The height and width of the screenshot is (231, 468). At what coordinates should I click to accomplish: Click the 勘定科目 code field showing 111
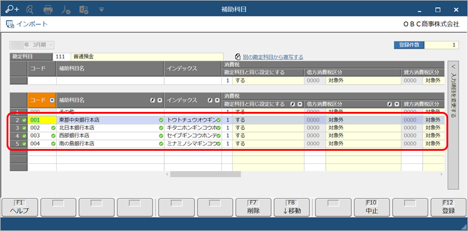[x=62, y=57]
